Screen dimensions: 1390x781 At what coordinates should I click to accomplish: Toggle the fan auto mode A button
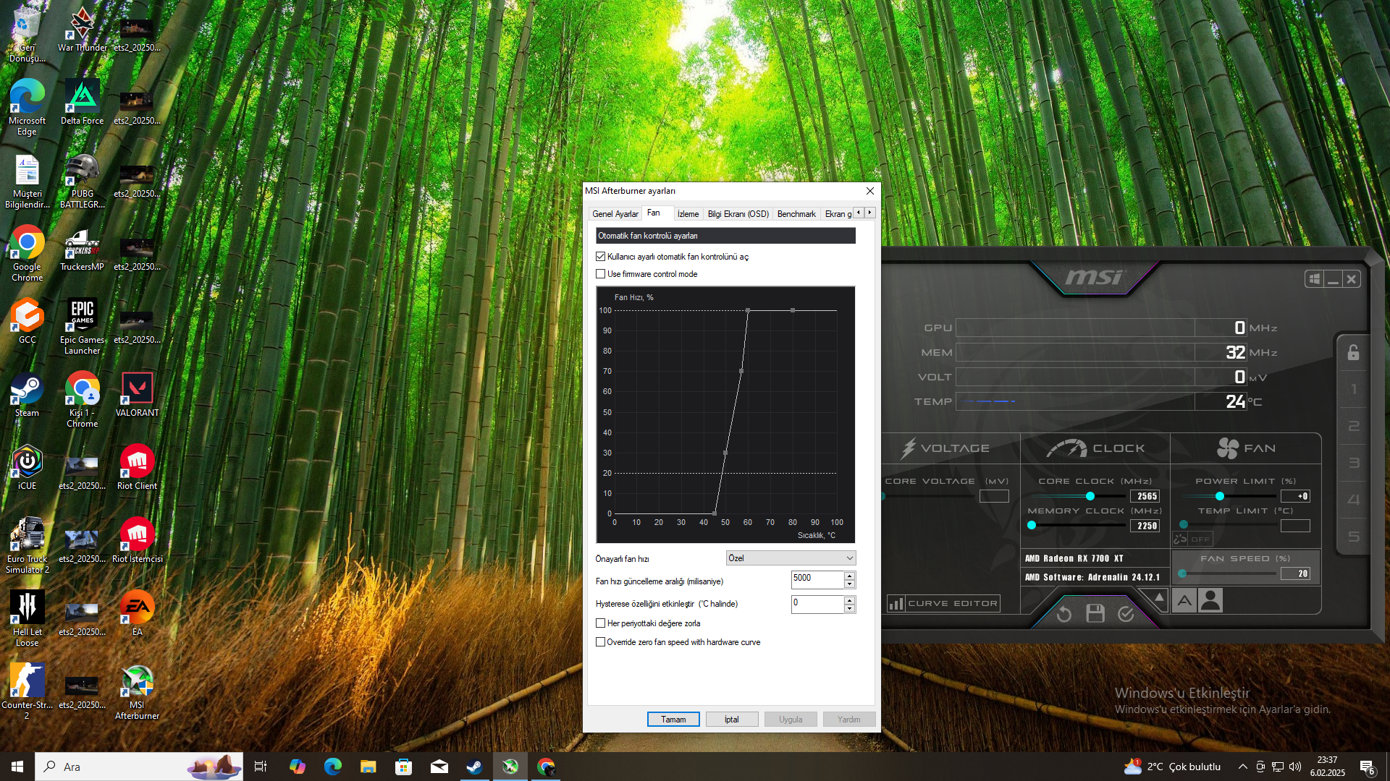pyautogui.click(x=1184, y=600)
